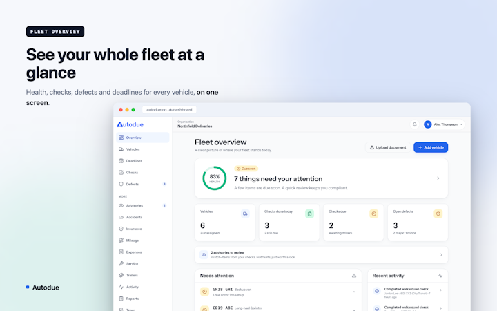Click the Advisories eye icon in the sidebar

coord(121,206)
